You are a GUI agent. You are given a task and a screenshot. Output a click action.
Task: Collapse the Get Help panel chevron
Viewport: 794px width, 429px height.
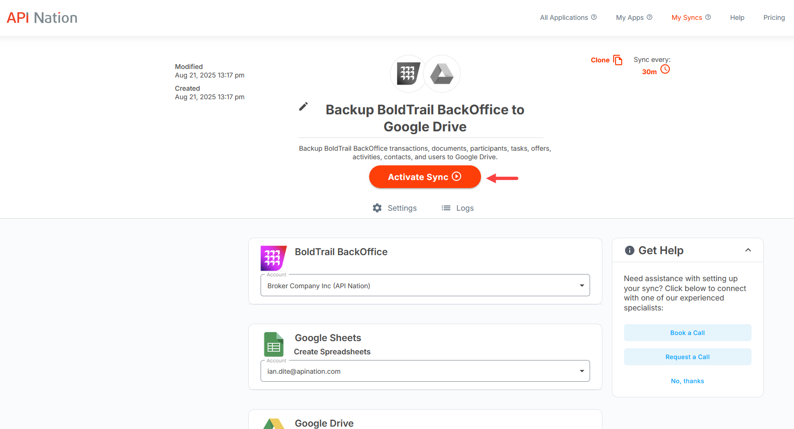pos(748,250)
